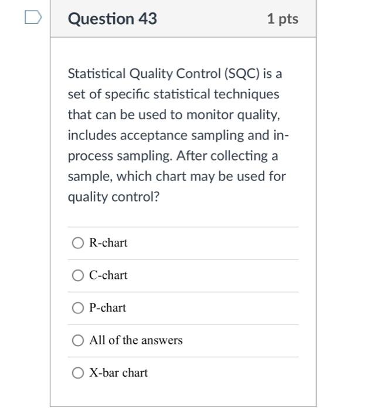Click the final line 'quality control?'

pyautogui.click(x=114, y=197)
